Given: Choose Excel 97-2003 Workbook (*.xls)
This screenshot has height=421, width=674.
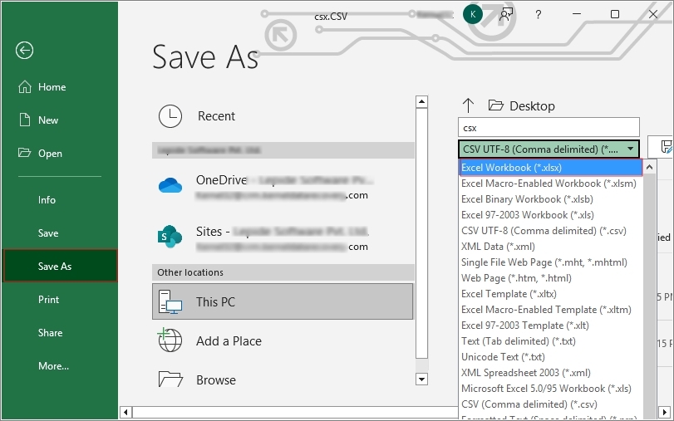Looking at the screenshot, I should [x=551, y=215].
